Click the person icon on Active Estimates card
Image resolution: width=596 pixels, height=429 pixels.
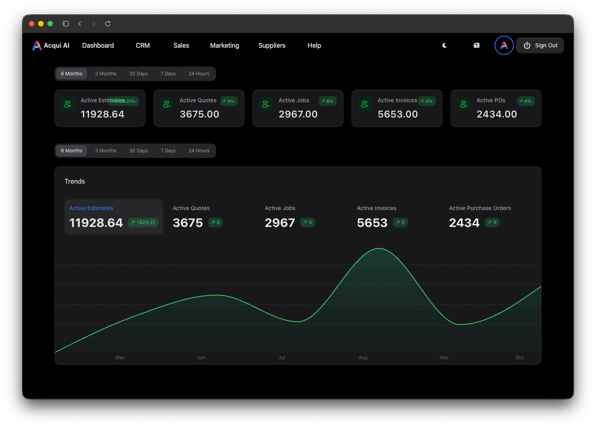68,104
